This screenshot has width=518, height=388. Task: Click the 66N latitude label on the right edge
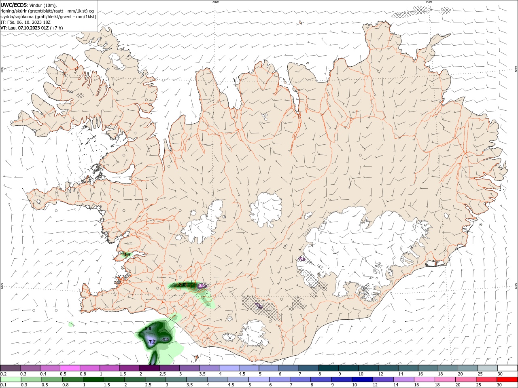coord(516,70)
